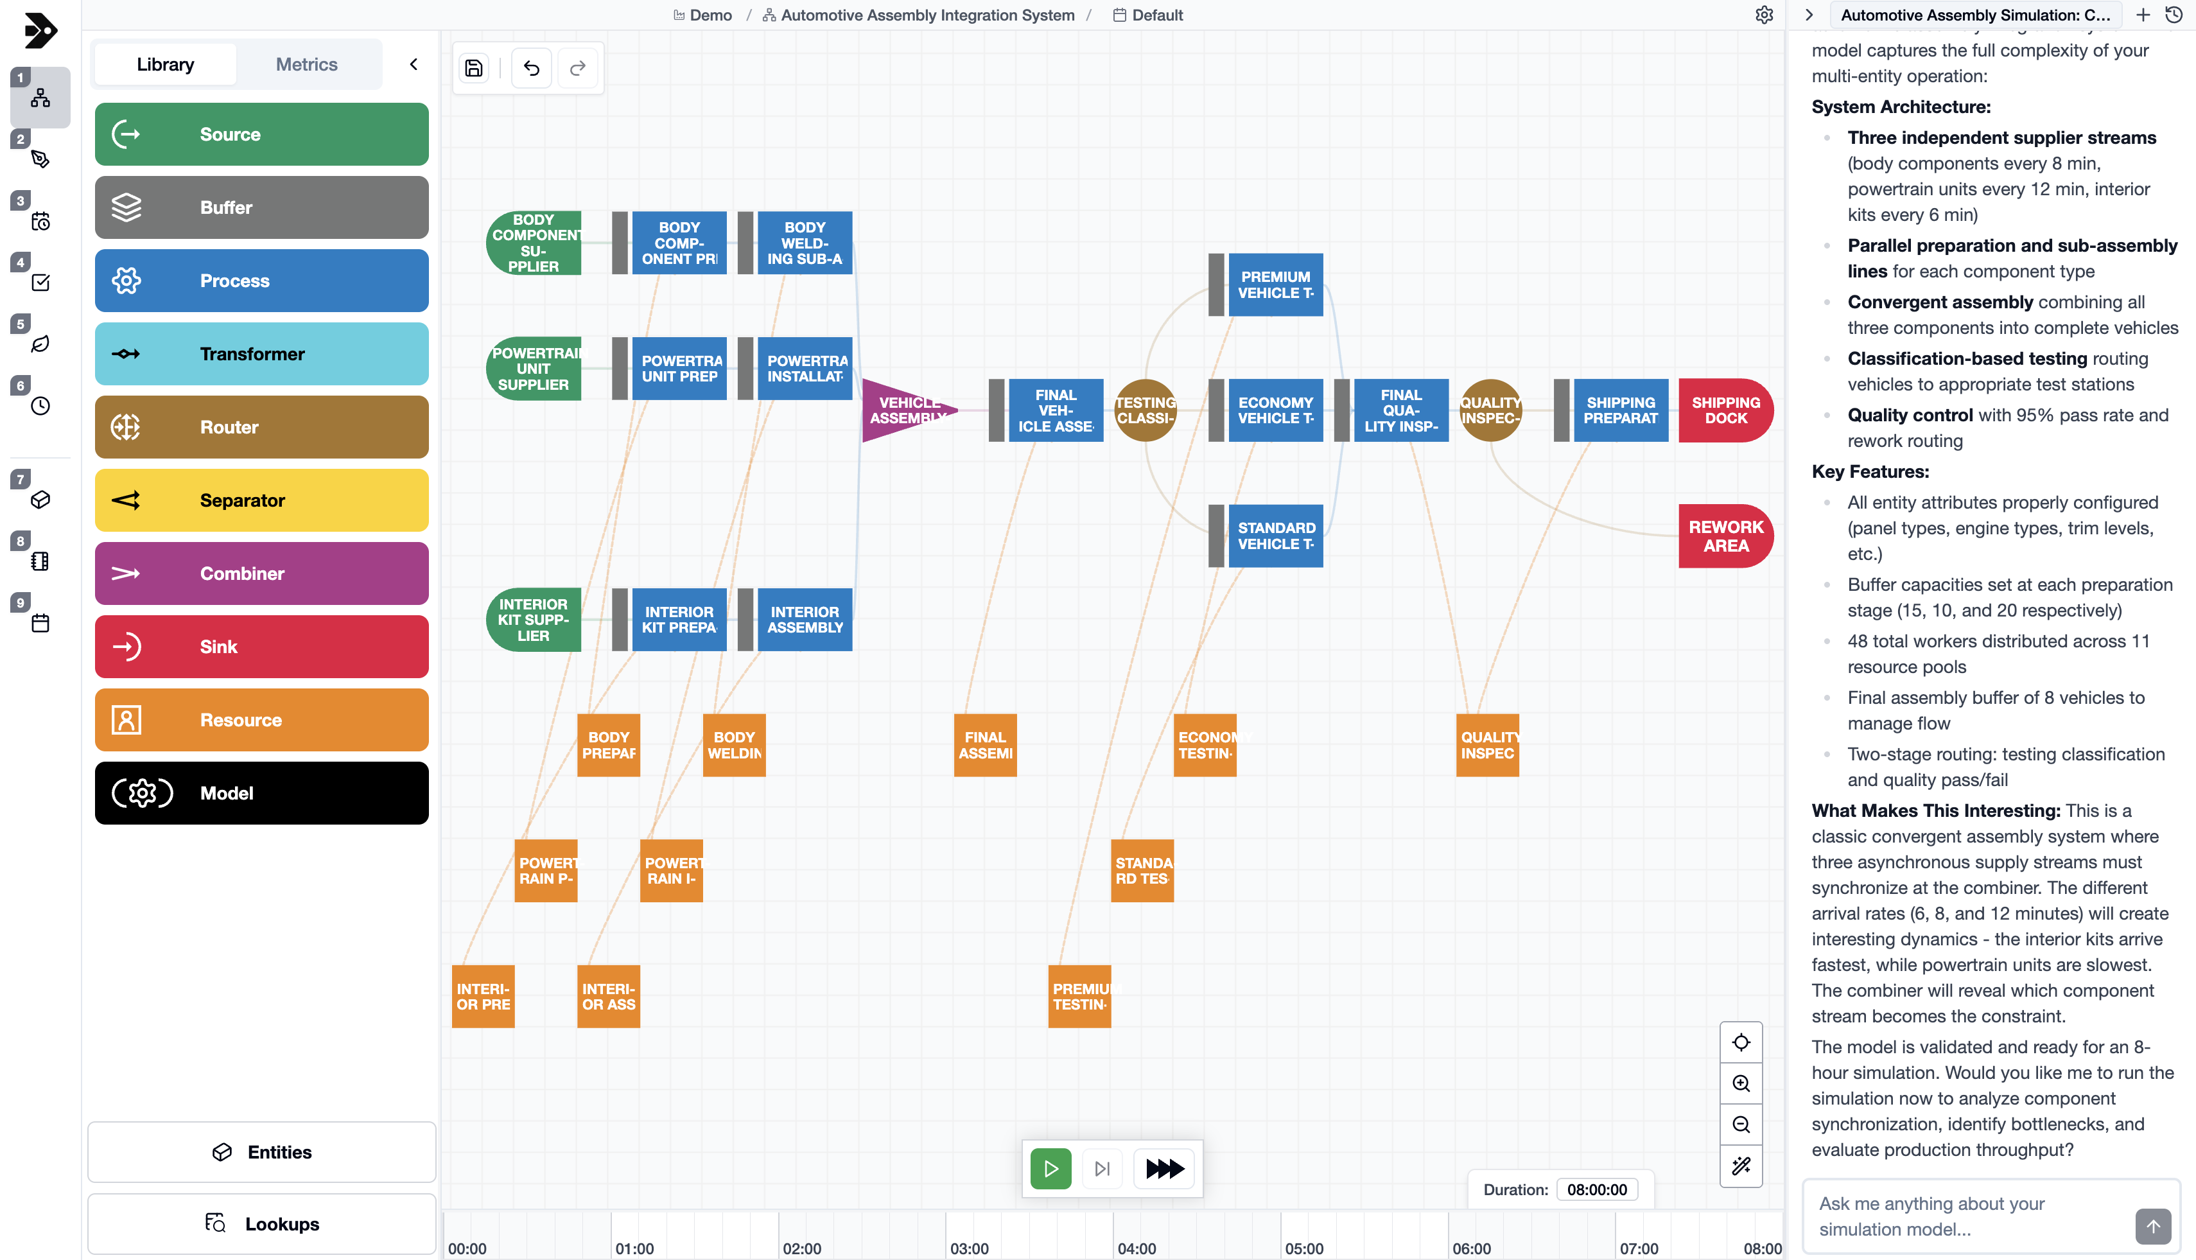This screenshot has height=1260, width=2196.
Task: Select the Library tab
Action: click(165, 64)
